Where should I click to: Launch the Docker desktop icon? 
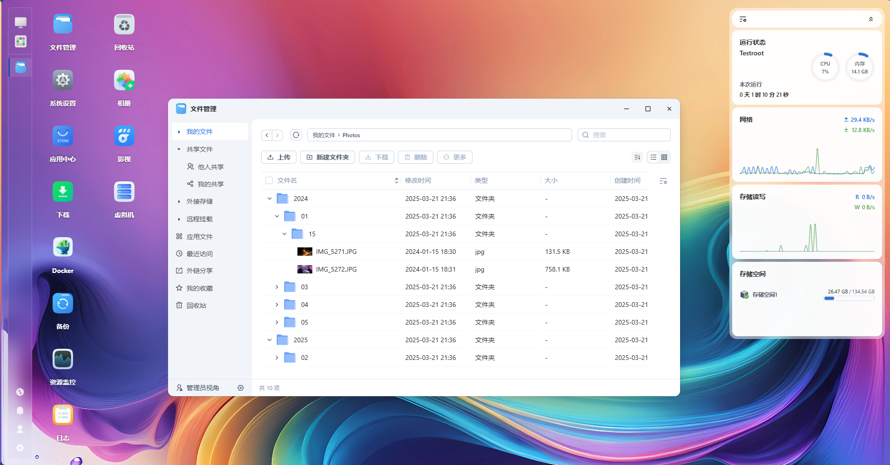pos(63,248)
